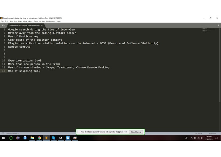
Task: Click the volume speaker tray icon
Action: click(202, 138)
